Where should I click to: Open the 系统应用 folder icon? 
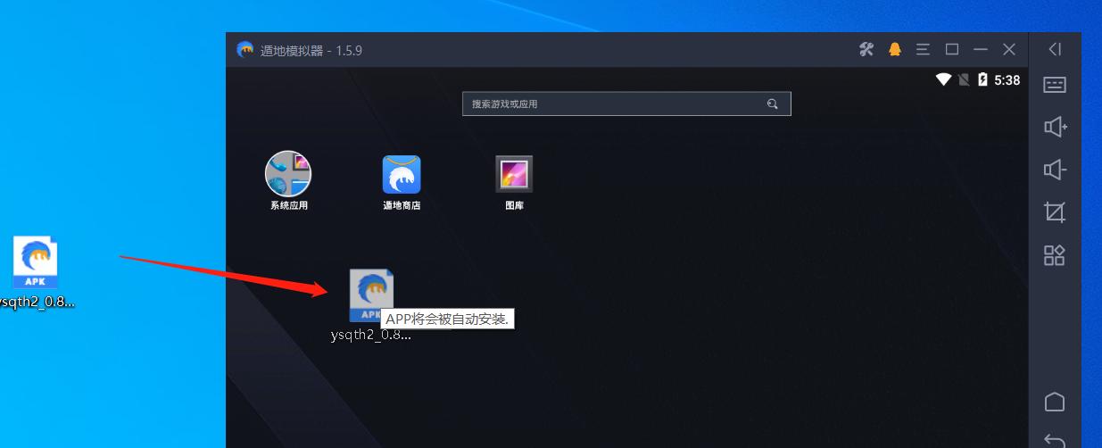(x=288, y=173)
